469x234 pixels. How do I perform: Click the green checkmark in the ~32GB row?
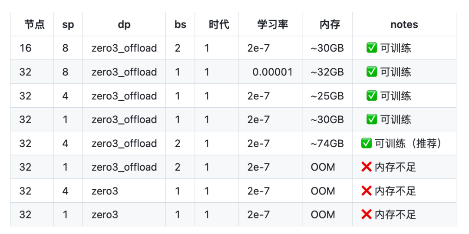(x=371, y=72)
